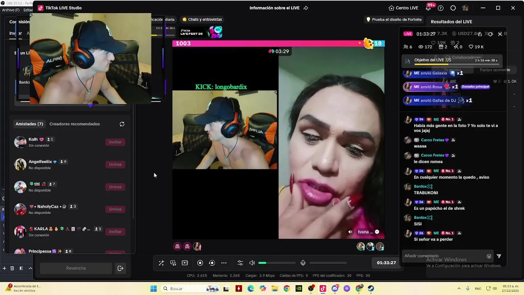Close the floating chat overlay
The width and height of the screenshot is (524, 295).
tap(500, 34)
